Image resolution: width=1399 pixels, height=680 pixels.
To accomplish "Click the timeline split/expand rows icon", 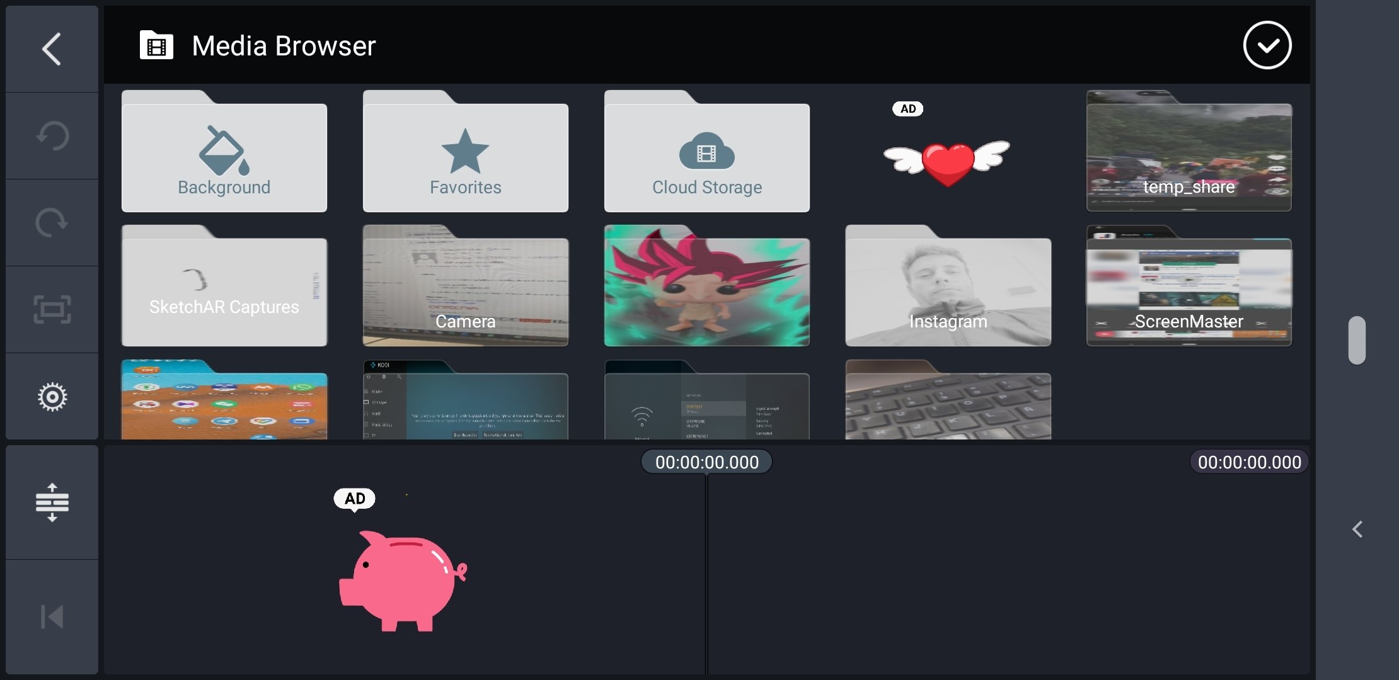I will click(50, 502).
